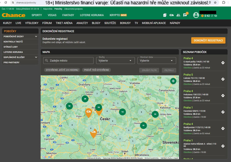This screenshot has height=162, width=231.
Task: Select orange Ch pin near Budějovice
Action: (x=93, y=133)
